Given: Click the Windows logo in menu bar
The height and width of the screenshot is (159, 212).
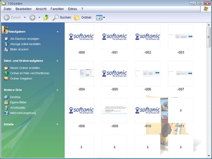Looking at the screenshot, I should click(x=206, y=9).
